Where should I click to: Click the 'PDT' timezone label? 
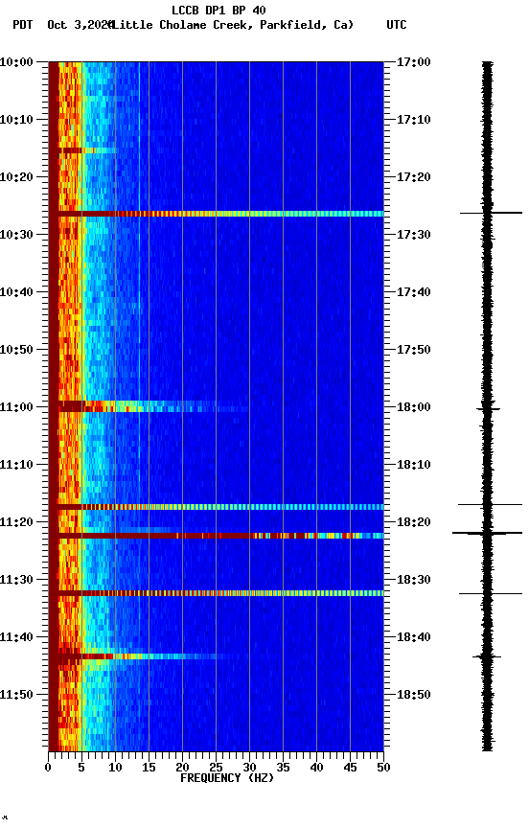23,25
